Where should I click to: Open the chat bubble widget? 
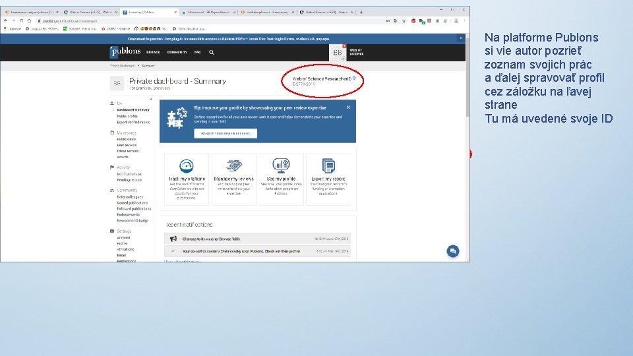(x=453, y=251)
